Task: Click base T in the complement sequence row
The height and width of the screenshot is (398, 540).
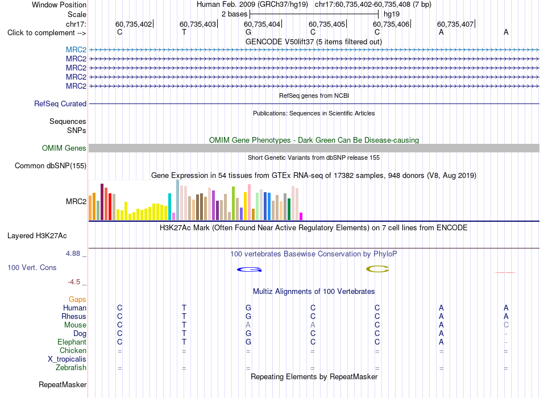Action: (184, 32)
